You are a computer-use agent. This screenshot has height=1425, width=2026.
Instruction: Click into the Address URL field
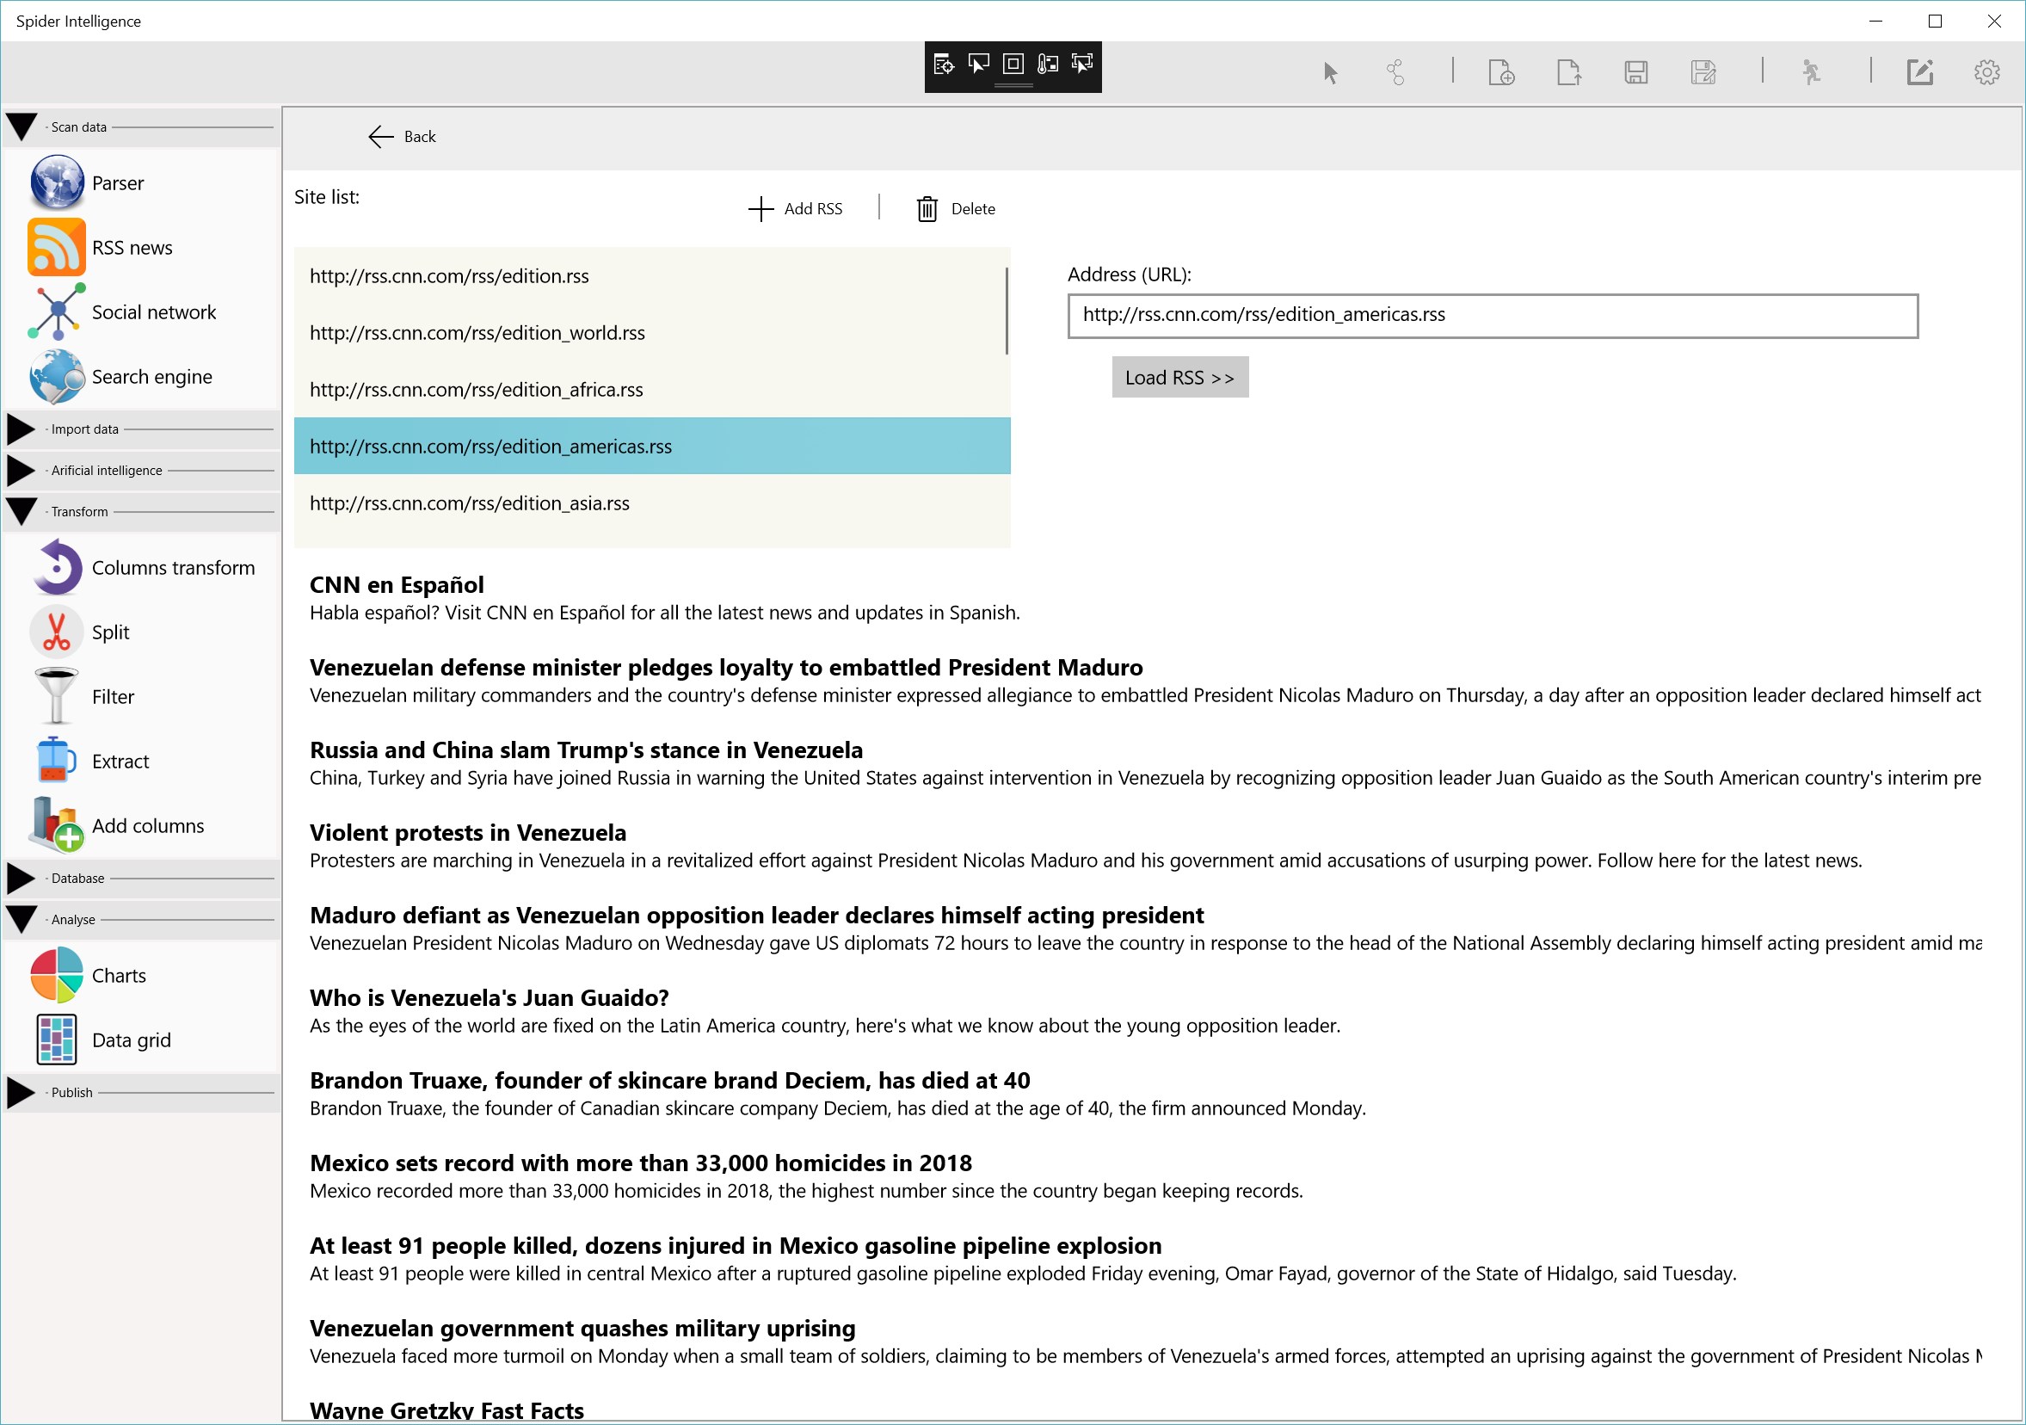(x=1491, y=316)
